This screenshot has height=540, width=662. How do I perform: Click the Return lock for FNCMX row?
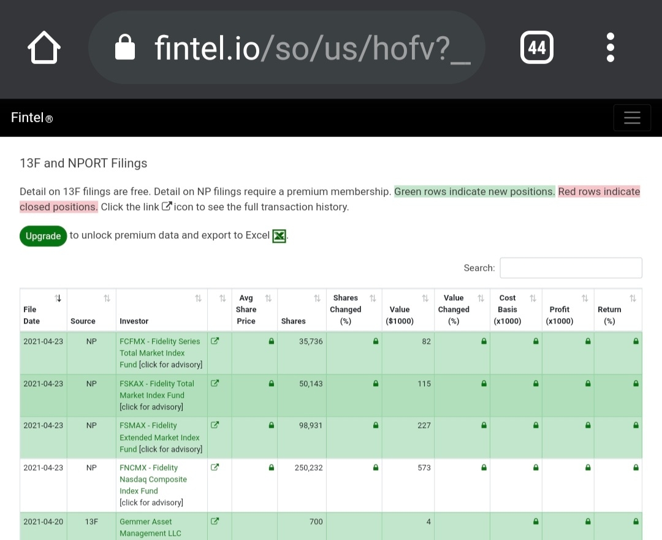[x=636, y=468]
